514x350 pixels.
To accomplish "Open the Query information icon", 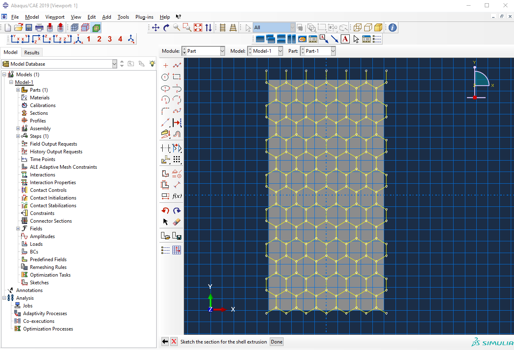I will point(392,28).
